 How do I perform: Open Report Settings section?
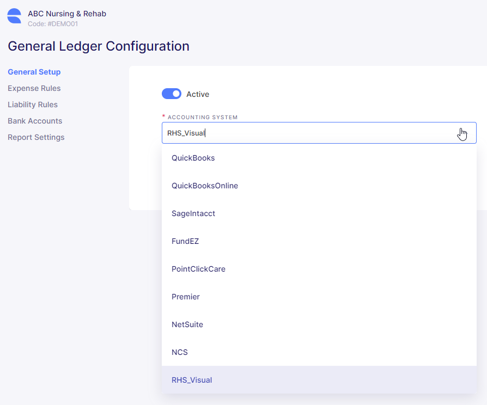point(36,138)
